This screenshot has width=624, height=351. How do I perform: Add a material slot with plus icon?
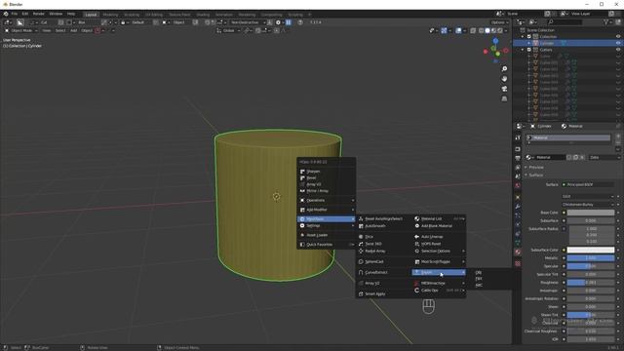tap(618, 136)
